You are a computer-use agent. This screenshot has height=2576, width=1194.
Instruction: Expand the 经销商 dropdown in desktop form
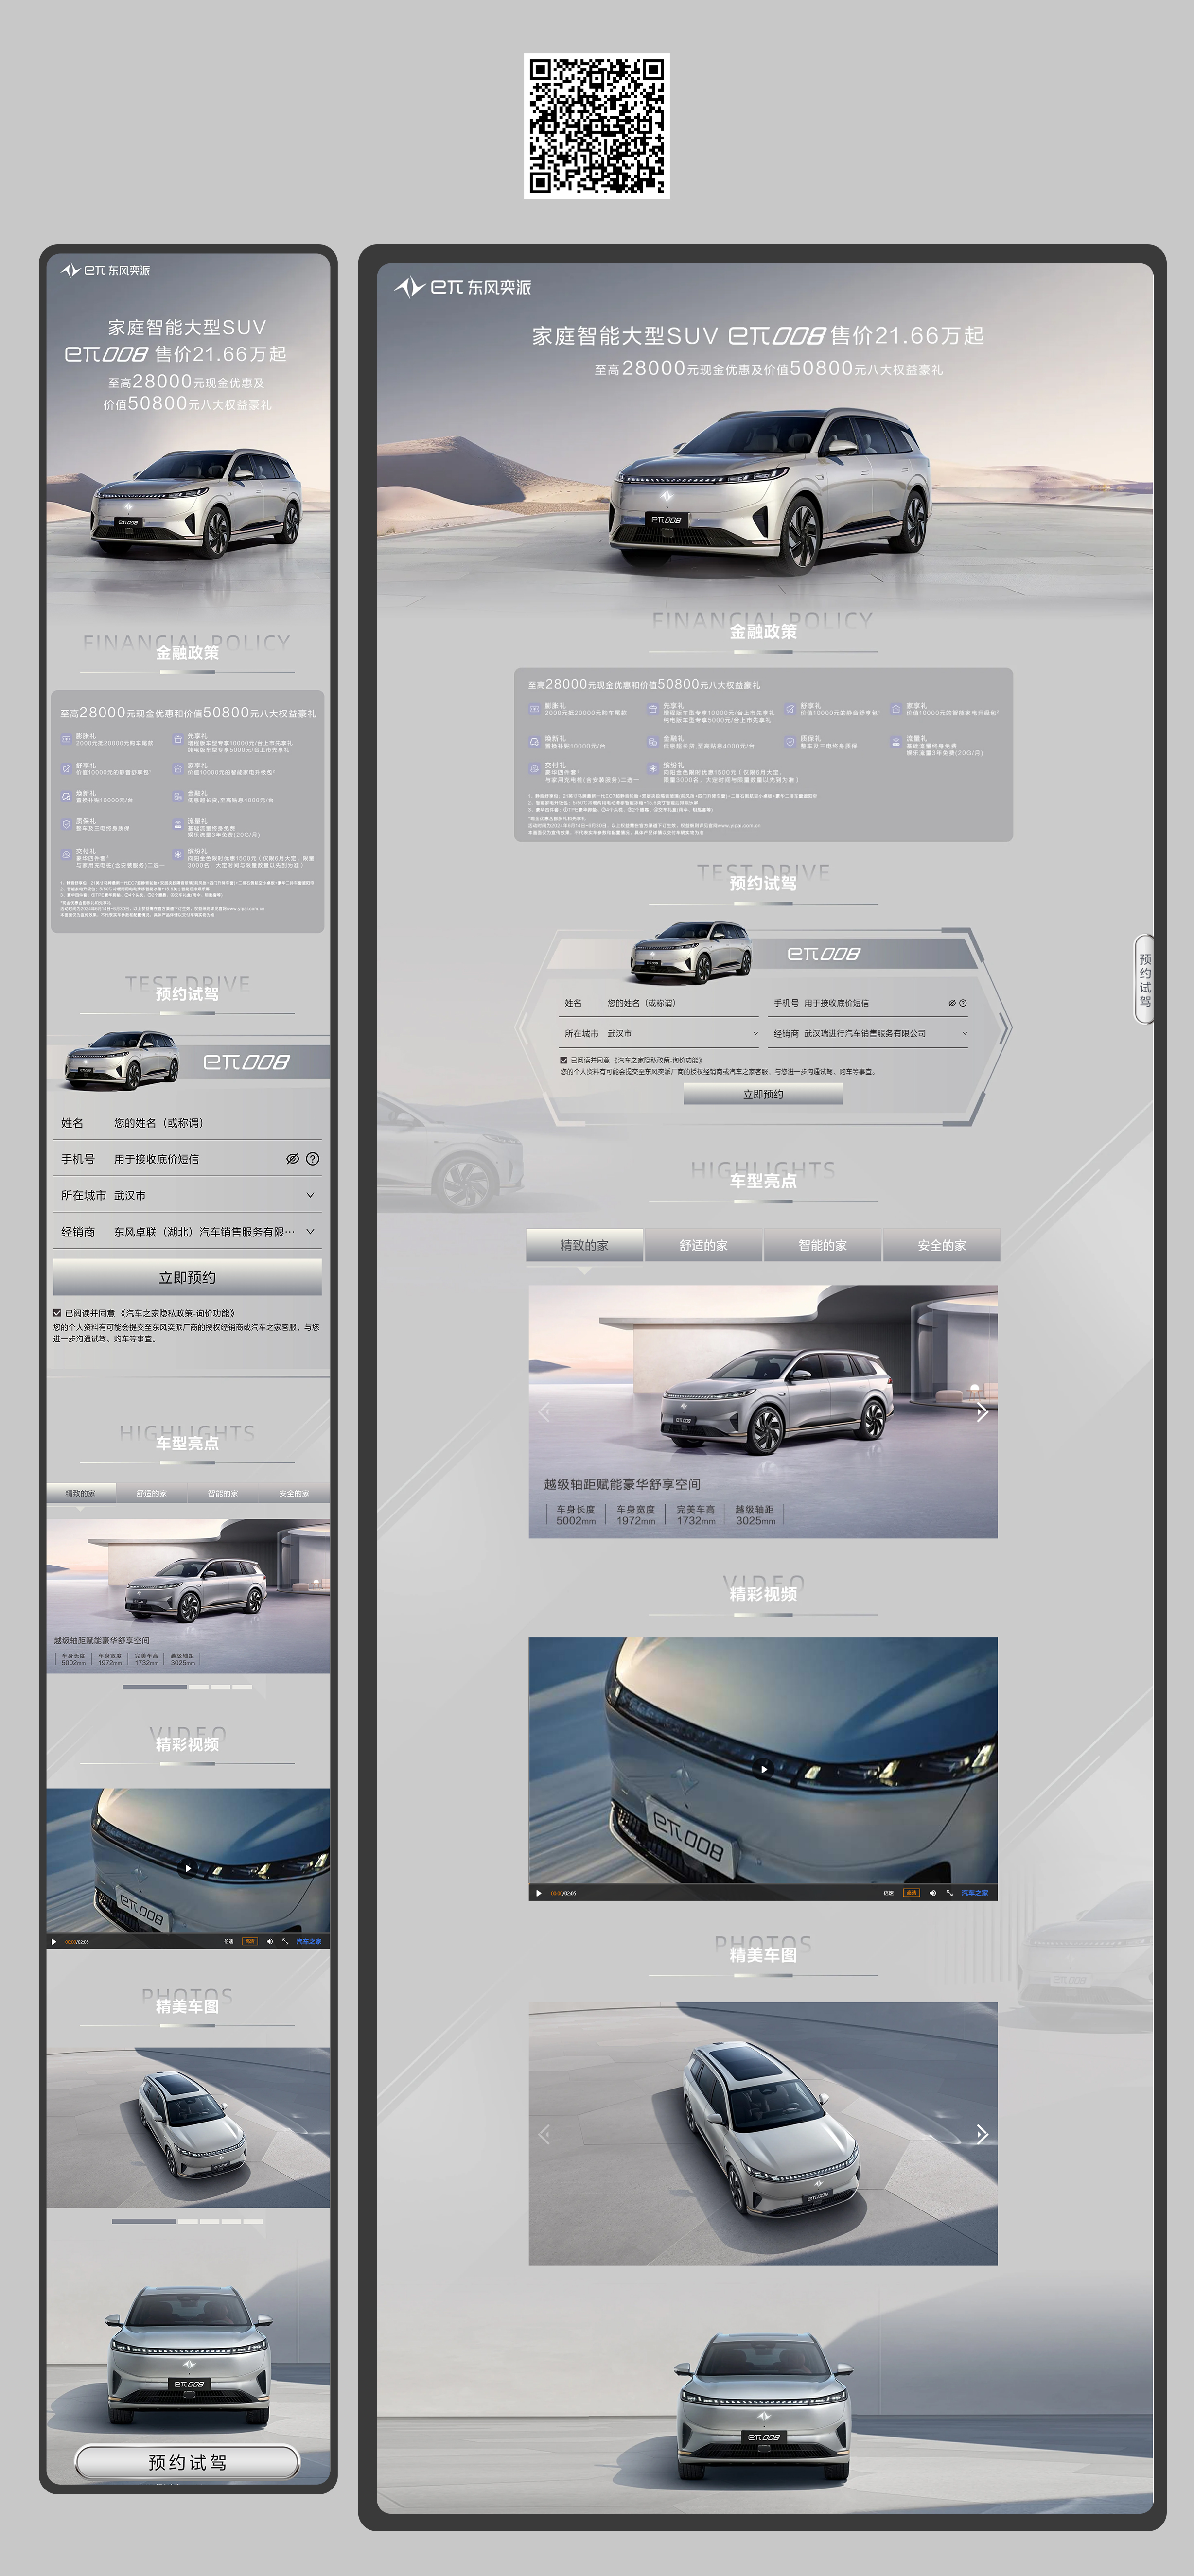click(x=964, y=1034)
